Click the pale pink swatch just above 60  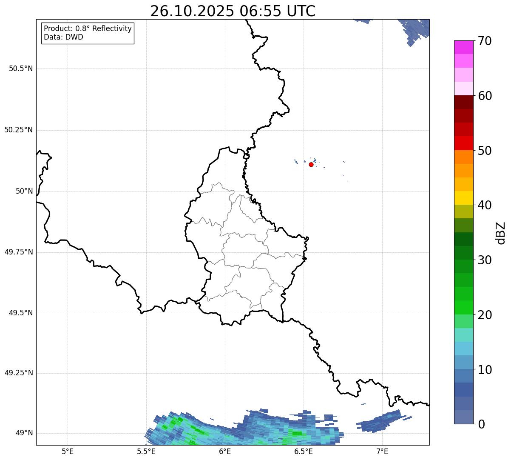[464, 89]
